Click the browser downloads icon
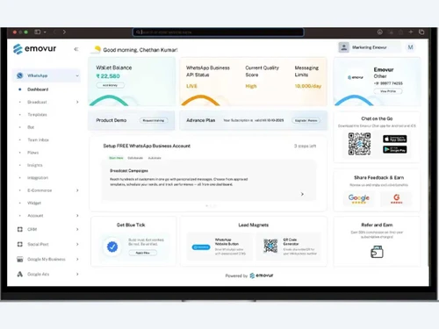This screenshot has width=439, height=329. [380, 32]
